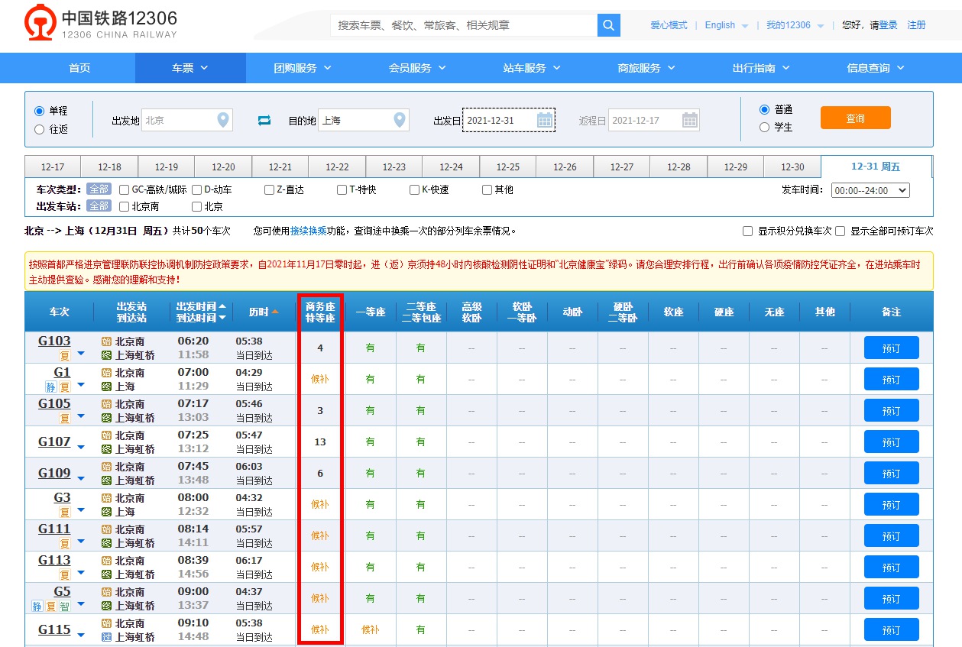Check 显示积分兑换车次 option

click(x=747, y=231)
